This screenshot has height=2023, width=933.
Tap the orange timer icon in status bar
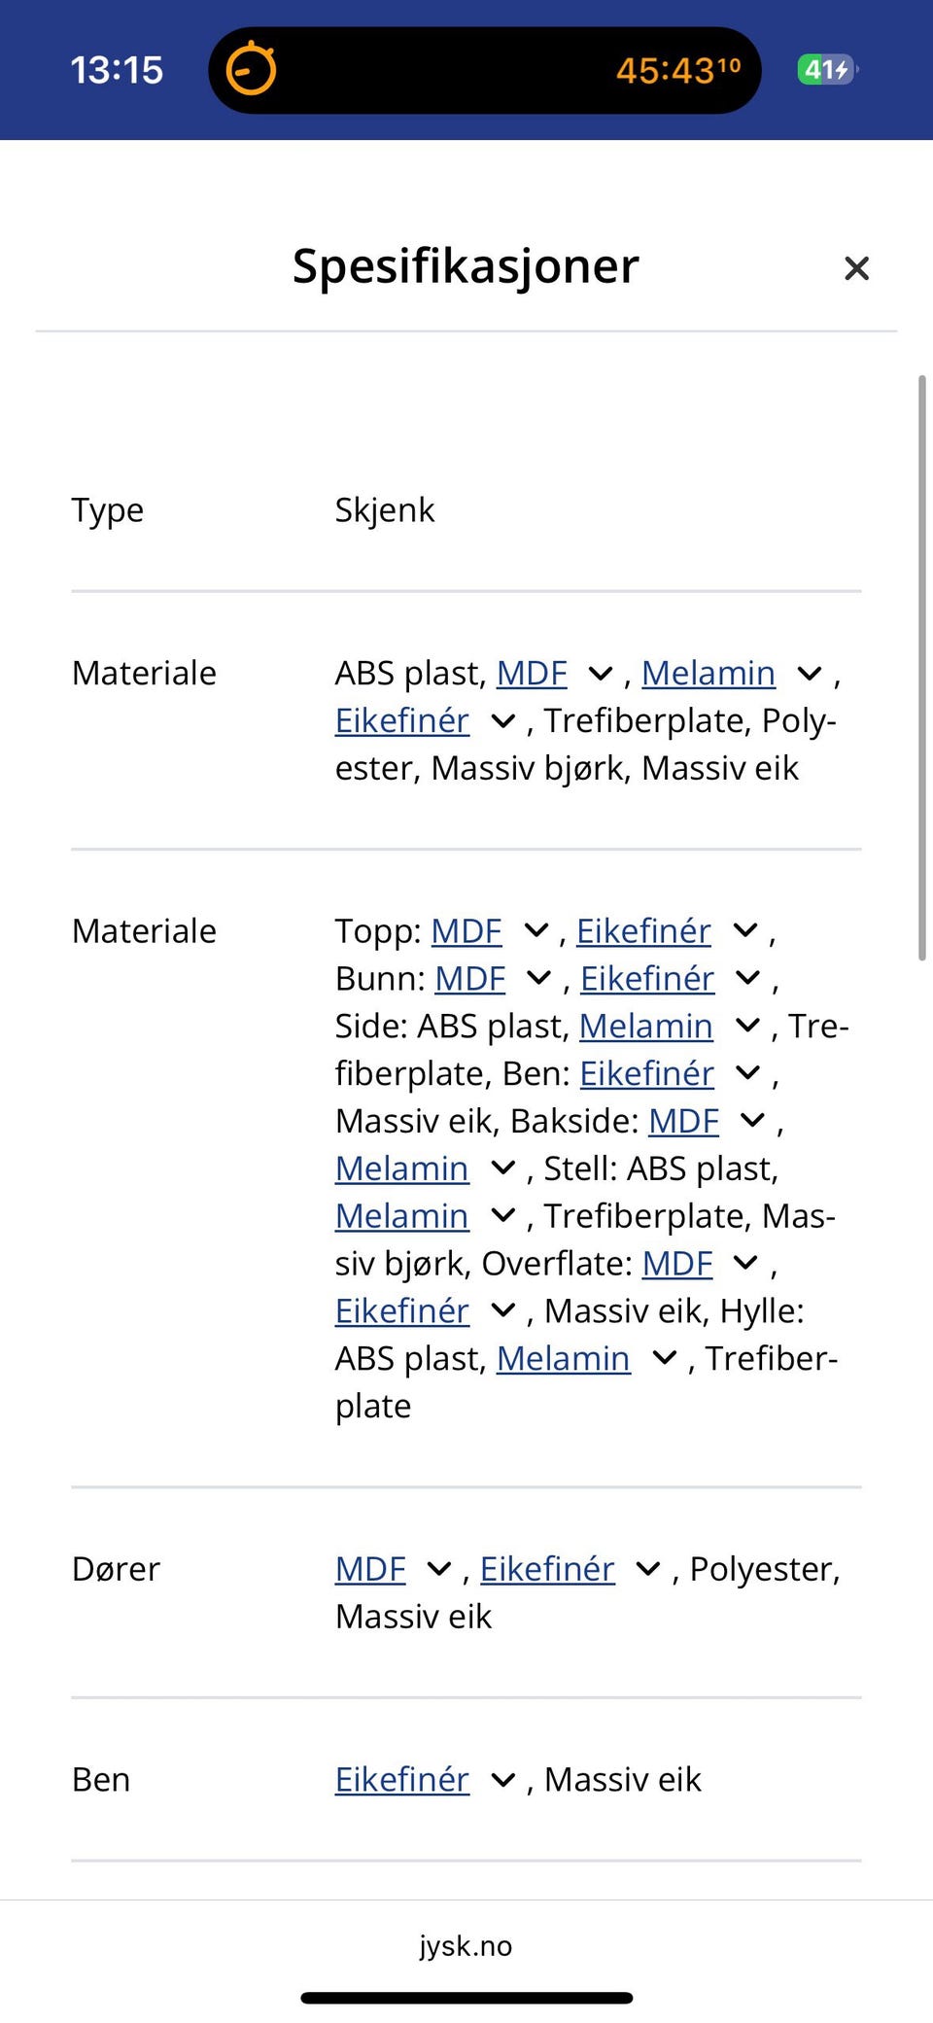point(251,69)
